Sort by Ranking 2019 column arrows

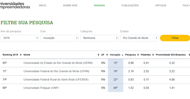coord(20,55)
